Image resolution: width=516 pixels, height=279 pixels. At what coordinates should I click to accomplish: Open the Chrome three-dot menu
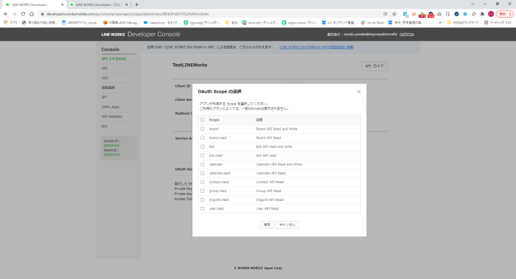(x=510, y=14)
